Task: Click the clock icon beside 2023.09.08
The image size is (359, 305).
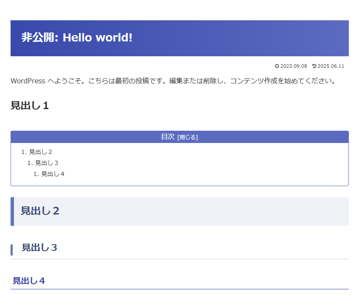Action: coord(277,66)
